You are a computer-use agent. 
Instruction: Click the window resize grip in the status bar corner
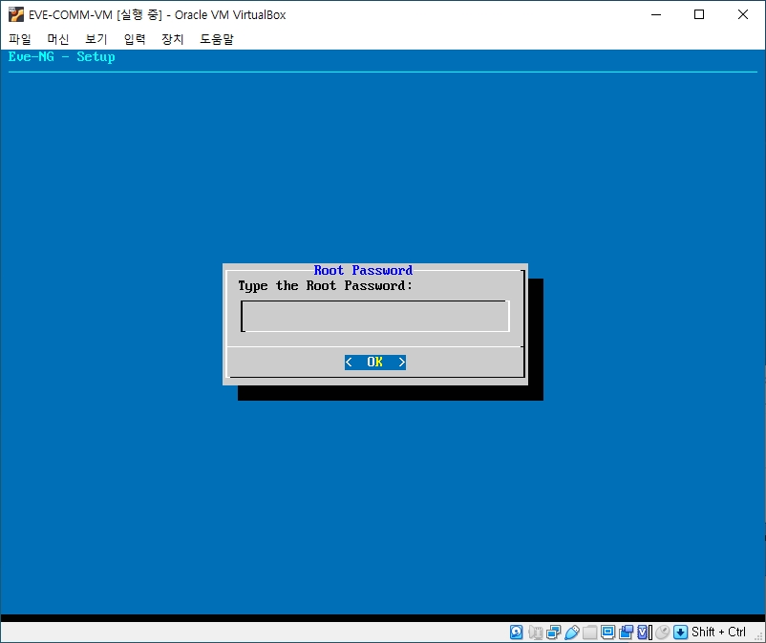coord(759,636)
